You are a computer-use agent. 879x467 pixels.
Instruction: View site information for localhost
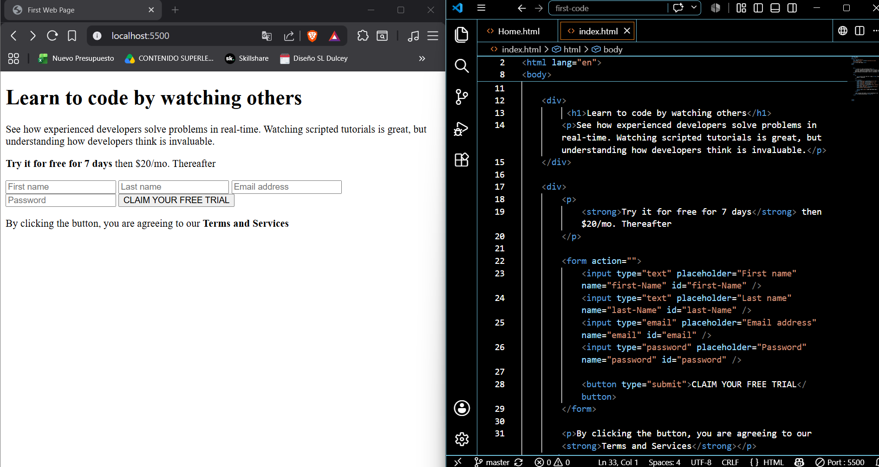(97, 36)
